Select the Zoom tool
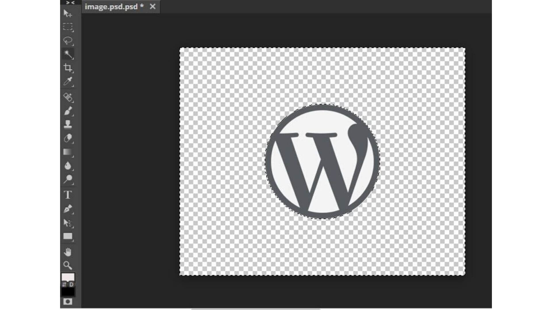The width and height of the screenshot is (552, 310). 68,265
